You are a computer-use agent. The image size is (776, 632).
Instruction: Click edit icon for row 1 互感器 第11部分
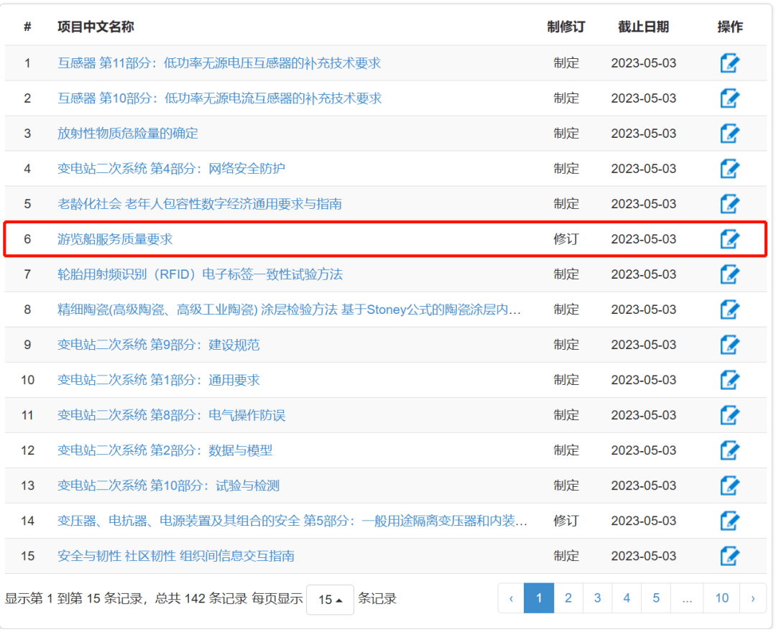coord(729,63)
